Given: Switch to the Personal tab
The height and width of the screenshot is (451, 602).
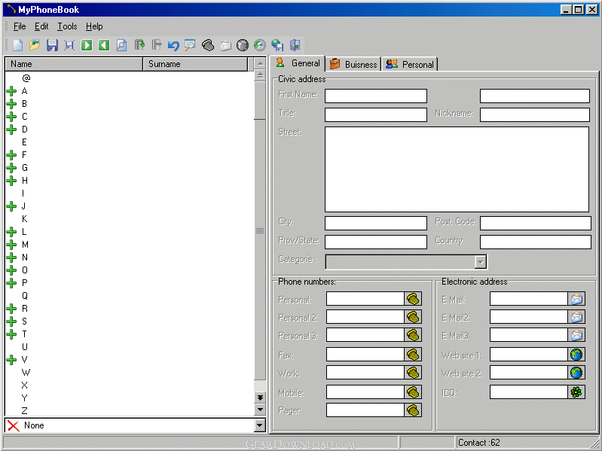Looking at the screenshot, I should pyautogui.click(x=410, y=64).
